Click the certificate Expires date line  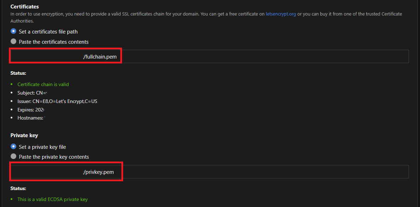(30, 110)
